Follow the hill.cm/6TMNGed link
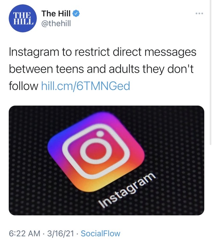213x243 pixels. pyautogui.click(x=86, y=86)
